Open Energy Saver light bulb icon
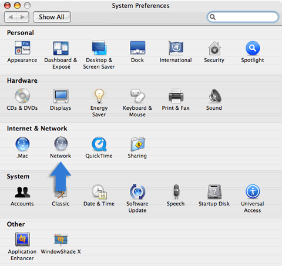The image size is (282, 266). click(x=99, y=96)
